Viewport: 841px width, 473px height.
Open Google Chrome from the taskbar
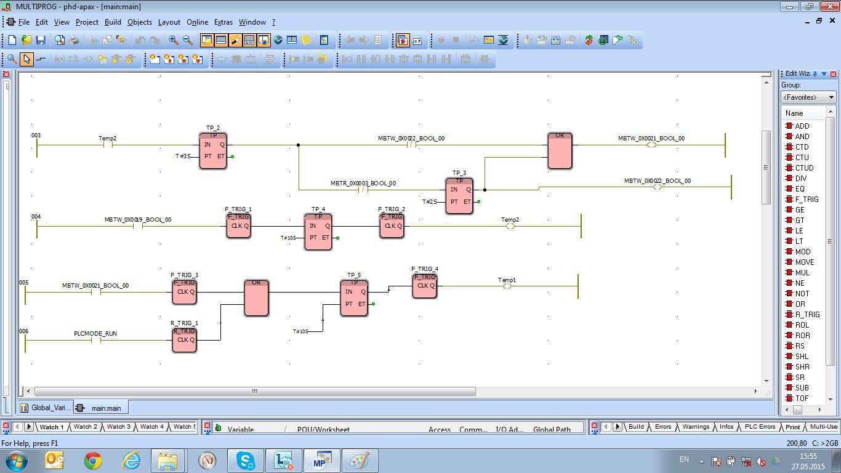click(x=93, y=460)
